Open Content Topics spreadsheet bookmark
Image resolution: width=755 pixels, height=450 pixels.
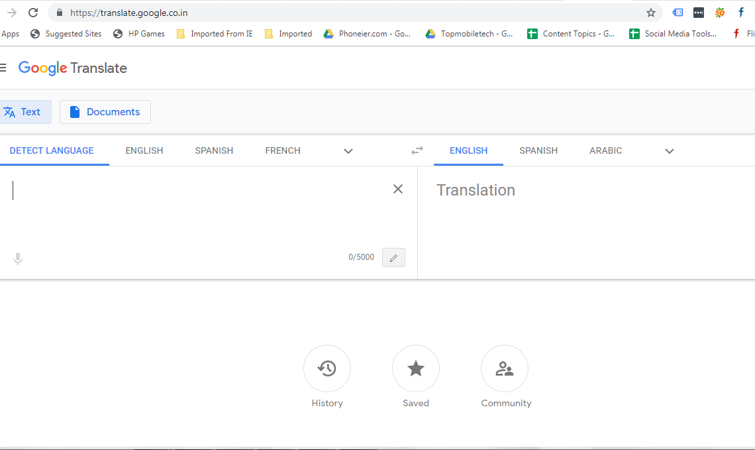(571, 34)
